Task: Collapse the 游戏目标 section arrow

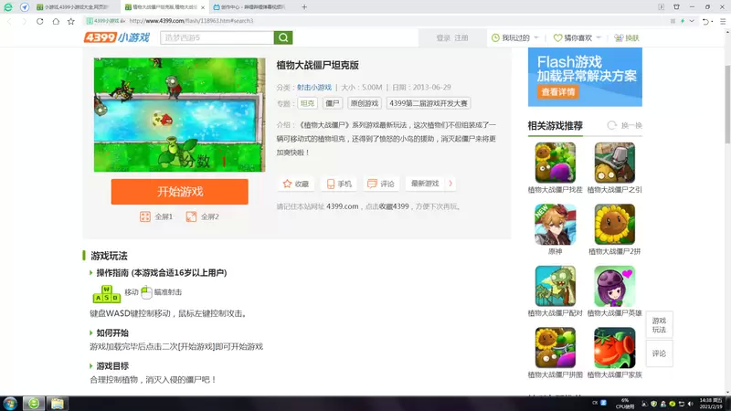Action: 90,366
